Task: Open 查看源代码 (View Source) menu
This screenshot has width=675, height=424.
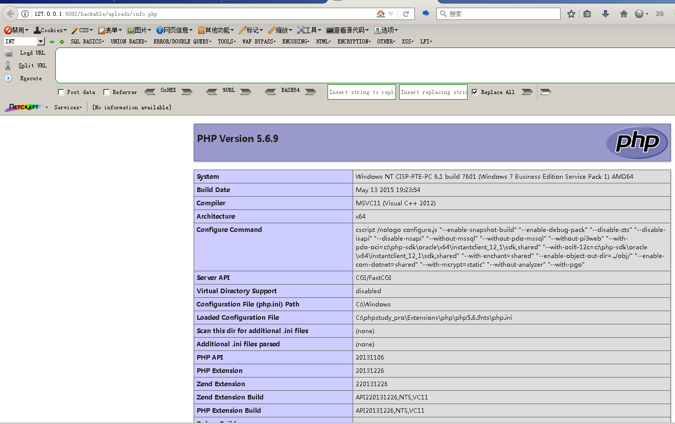Action: pos(347,30)
